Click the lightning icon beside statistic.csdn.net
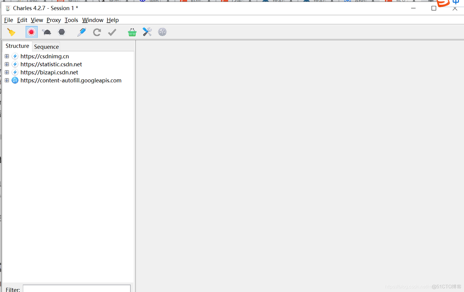The width and height of the screenshot is (464, 292). click(x=15, y=64)
